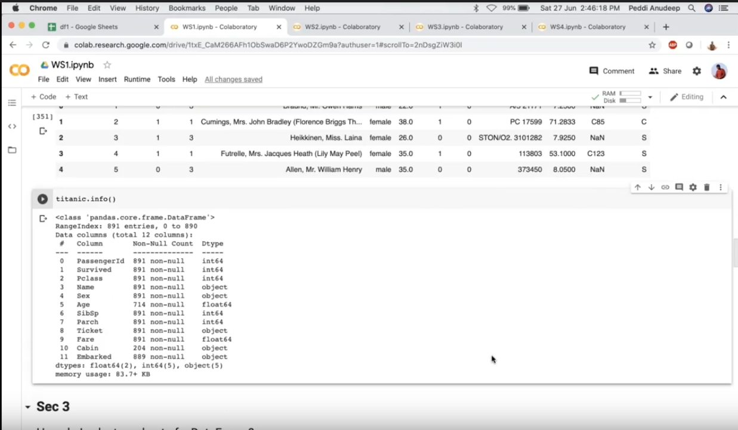Copy link to the cell
The width and height of the screenshot is (738, 430).
pyautogui.click(x=665, y=187)
